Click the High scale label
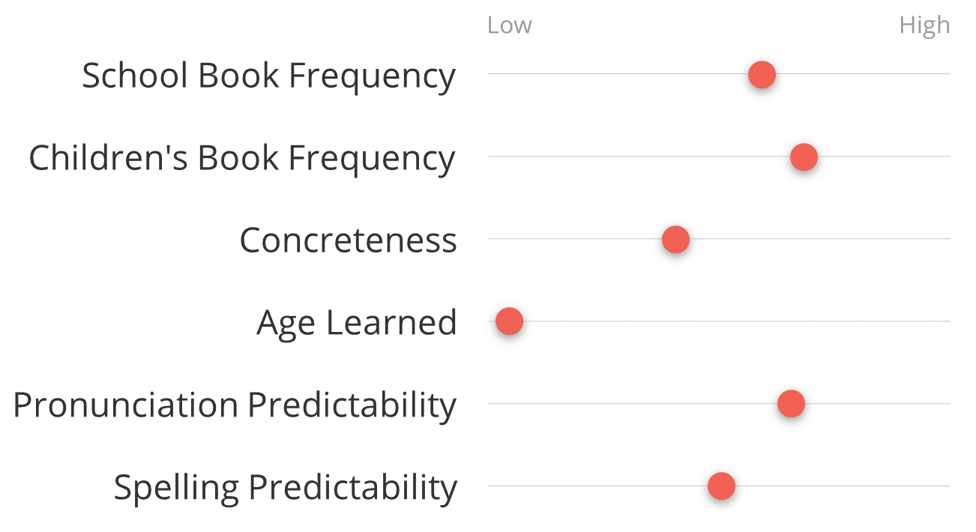976x532 pixels. 924,25
